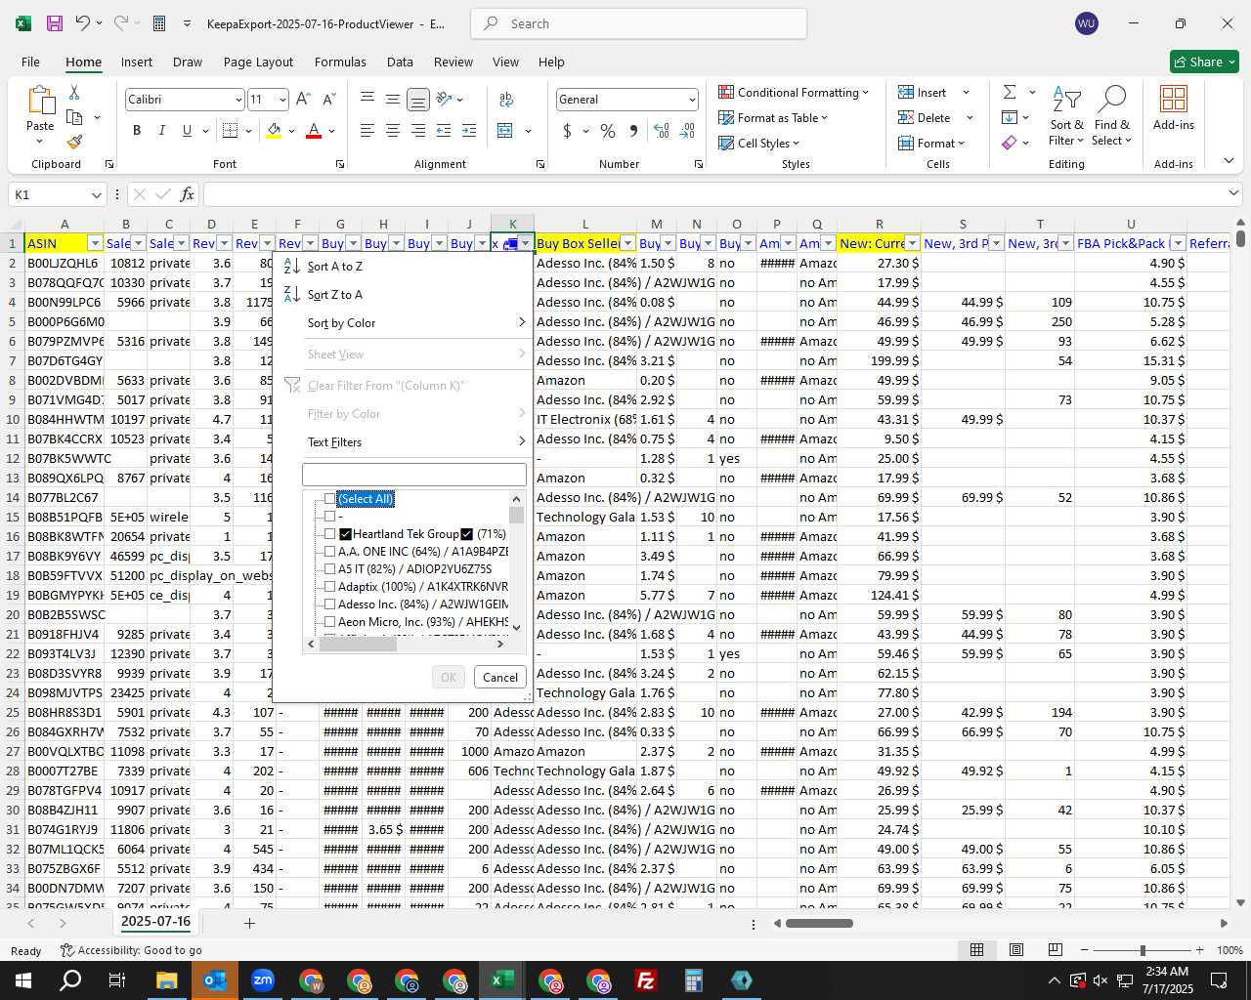Align text to the left

[367, 130]
